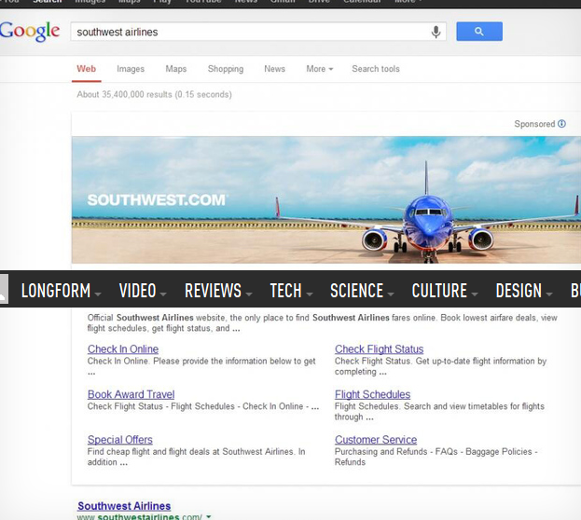The height and width of the screenshot is (520, 581).
Task: Expand the More dropdown under the search box
Action: 319,69
